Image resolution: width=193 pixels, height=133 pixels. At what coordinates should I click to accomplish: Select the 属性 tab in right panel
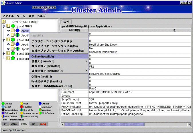click(66, 22)
